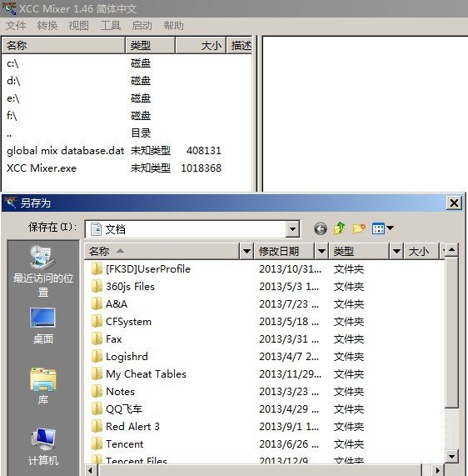Viewport: 468px width, 476px height.
Task: Click the horizontal scrollbar left arrow
Action: (91, 470)
